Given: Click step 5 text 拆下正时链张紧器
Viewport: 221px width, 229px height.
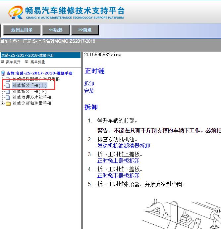Looking at the screenshot, I should pos(141,184).
